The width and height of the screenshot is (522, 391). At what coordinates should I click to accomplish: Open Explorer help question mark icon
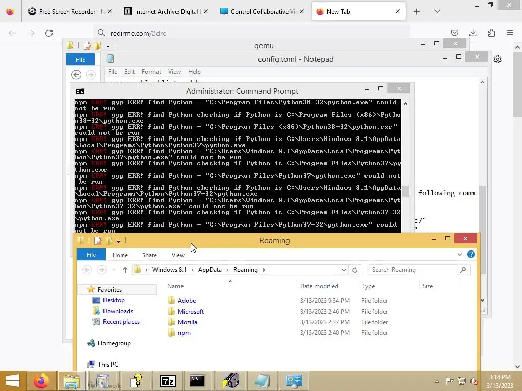point(471,254)
